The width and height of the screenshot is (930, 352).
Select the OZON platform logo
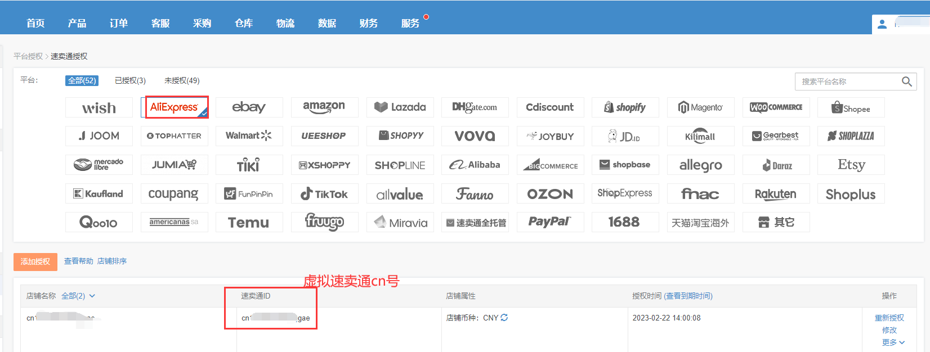pos(551,193)
